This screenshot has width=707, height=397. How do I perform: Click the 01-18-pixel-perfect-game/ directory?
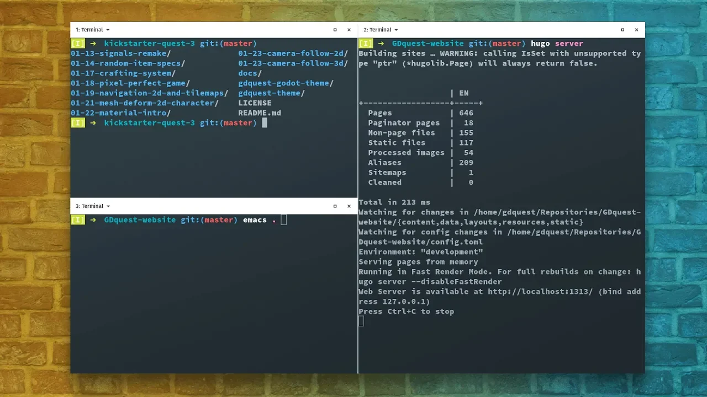point(130,83)
